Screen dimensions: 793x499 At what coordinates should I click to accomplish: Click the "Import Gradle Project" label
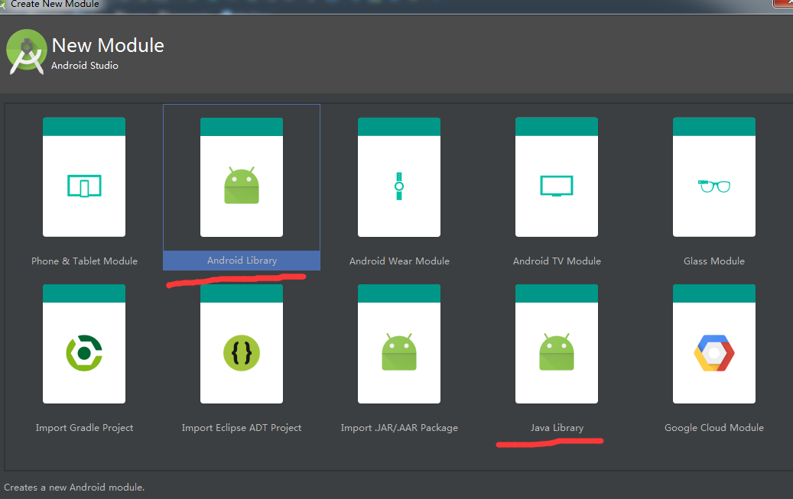(x=84, y=428)
